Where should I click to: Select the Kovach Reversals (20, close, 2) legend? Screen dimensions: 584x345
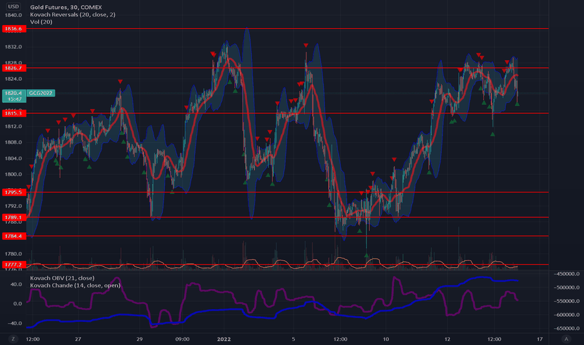(73, 14)
